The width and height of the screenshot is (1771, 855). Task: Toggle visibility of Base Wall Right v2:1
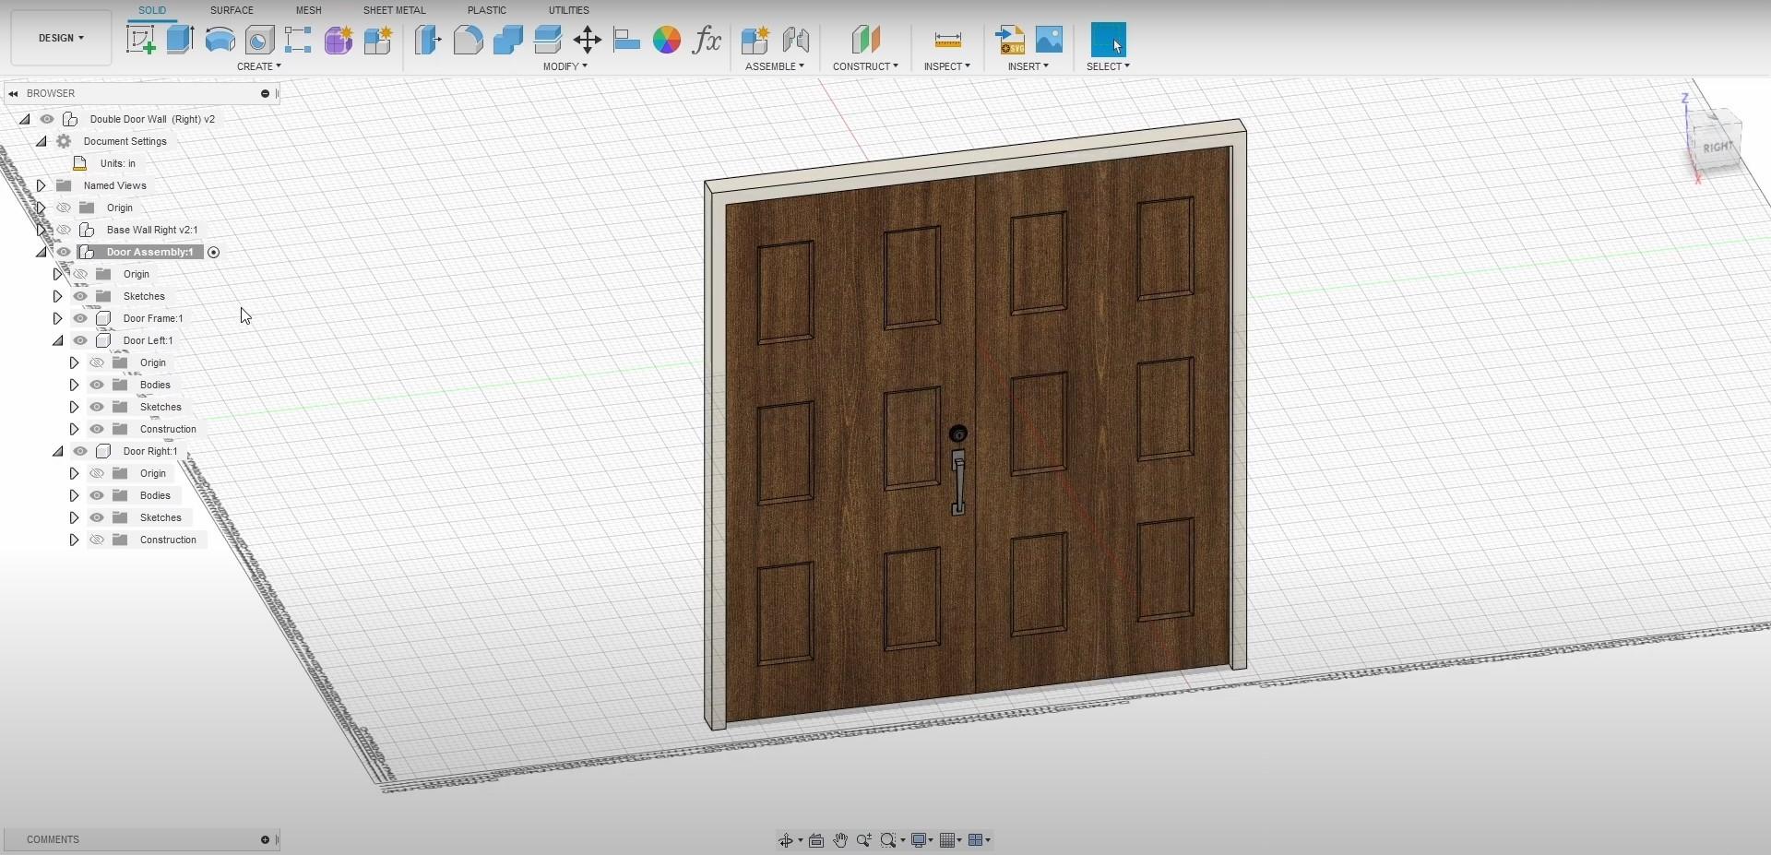pos(64,230)
